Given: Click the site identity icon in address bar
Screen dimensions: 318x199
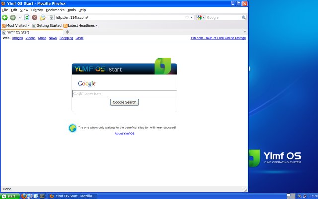Looking at the screenshot, I should tap(51, 18).
